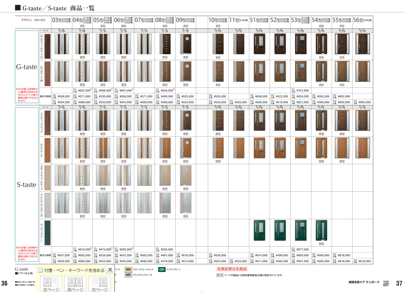The image size is (404, 292).
Task: Click the ¥622,000 price cell
Action: tap(84, 91)
